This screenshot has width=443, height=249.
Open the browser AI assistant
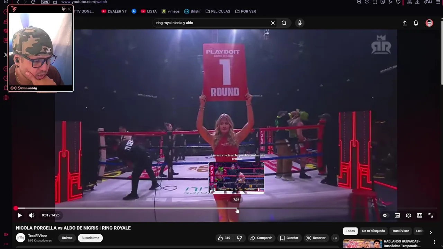427,2
